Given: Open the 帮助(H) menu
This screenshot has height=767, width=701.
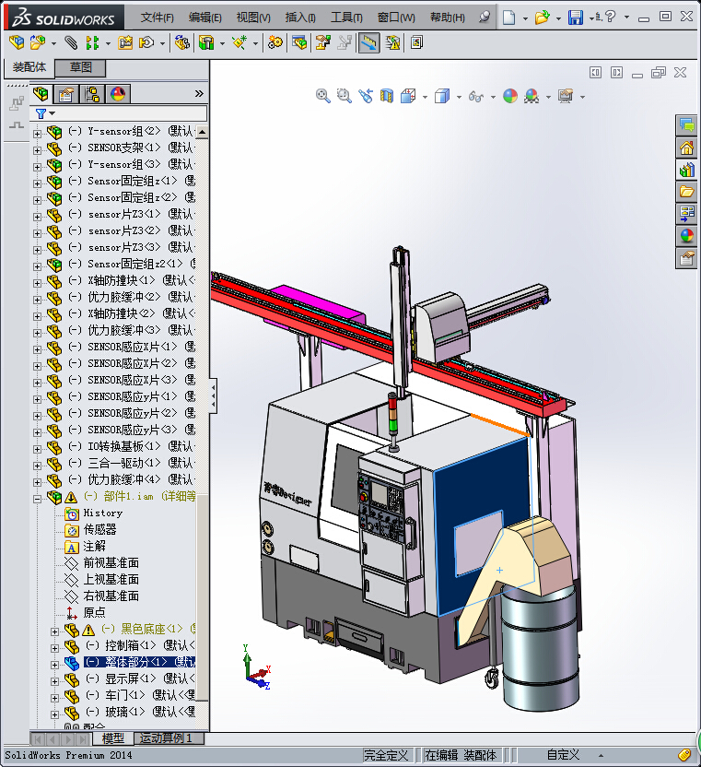Looking at the screenshot, I should [x=448, y=18].
